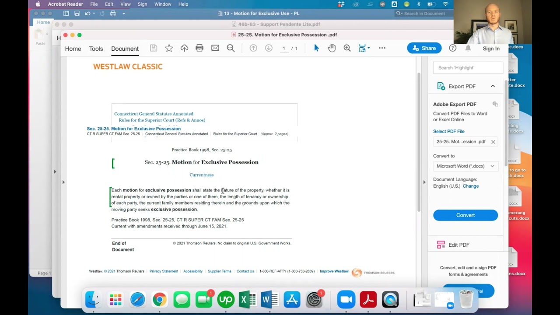Open the fit page view options
Image resolution: width=560 pixels, height=315 pixels.
coord(364,48)
